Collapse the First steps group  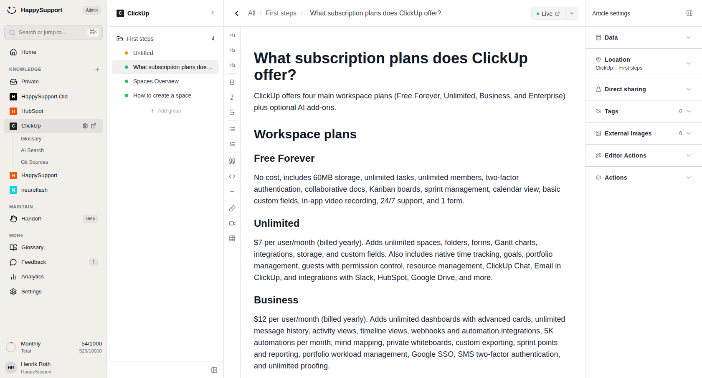click(165, 39)
